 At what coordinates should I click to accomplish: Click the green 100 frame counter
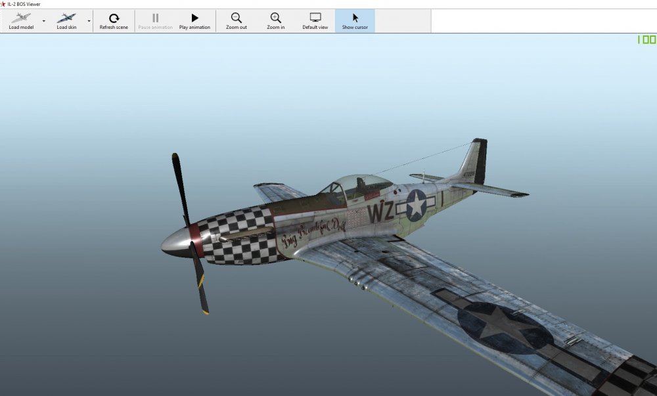pyautogui.click(x=646, y=40)
